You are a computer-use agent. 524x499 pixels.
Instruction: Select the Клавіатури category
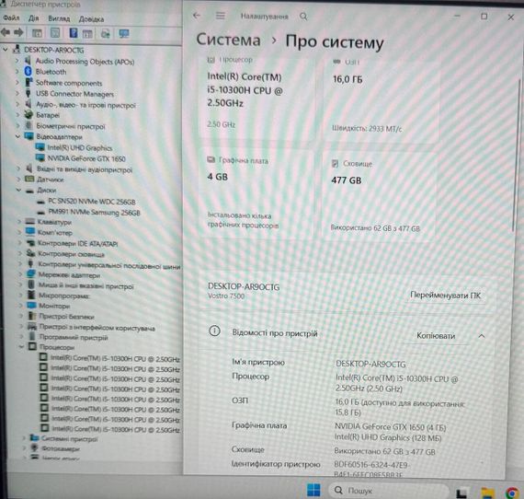(54, 222)
